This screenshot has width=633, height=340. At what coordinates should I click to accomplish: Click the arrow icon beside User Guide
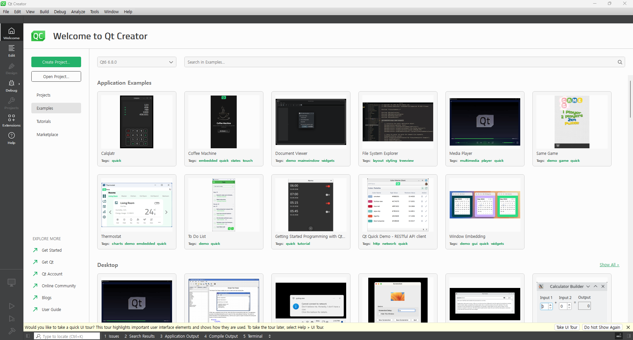(x=35, y=309)
